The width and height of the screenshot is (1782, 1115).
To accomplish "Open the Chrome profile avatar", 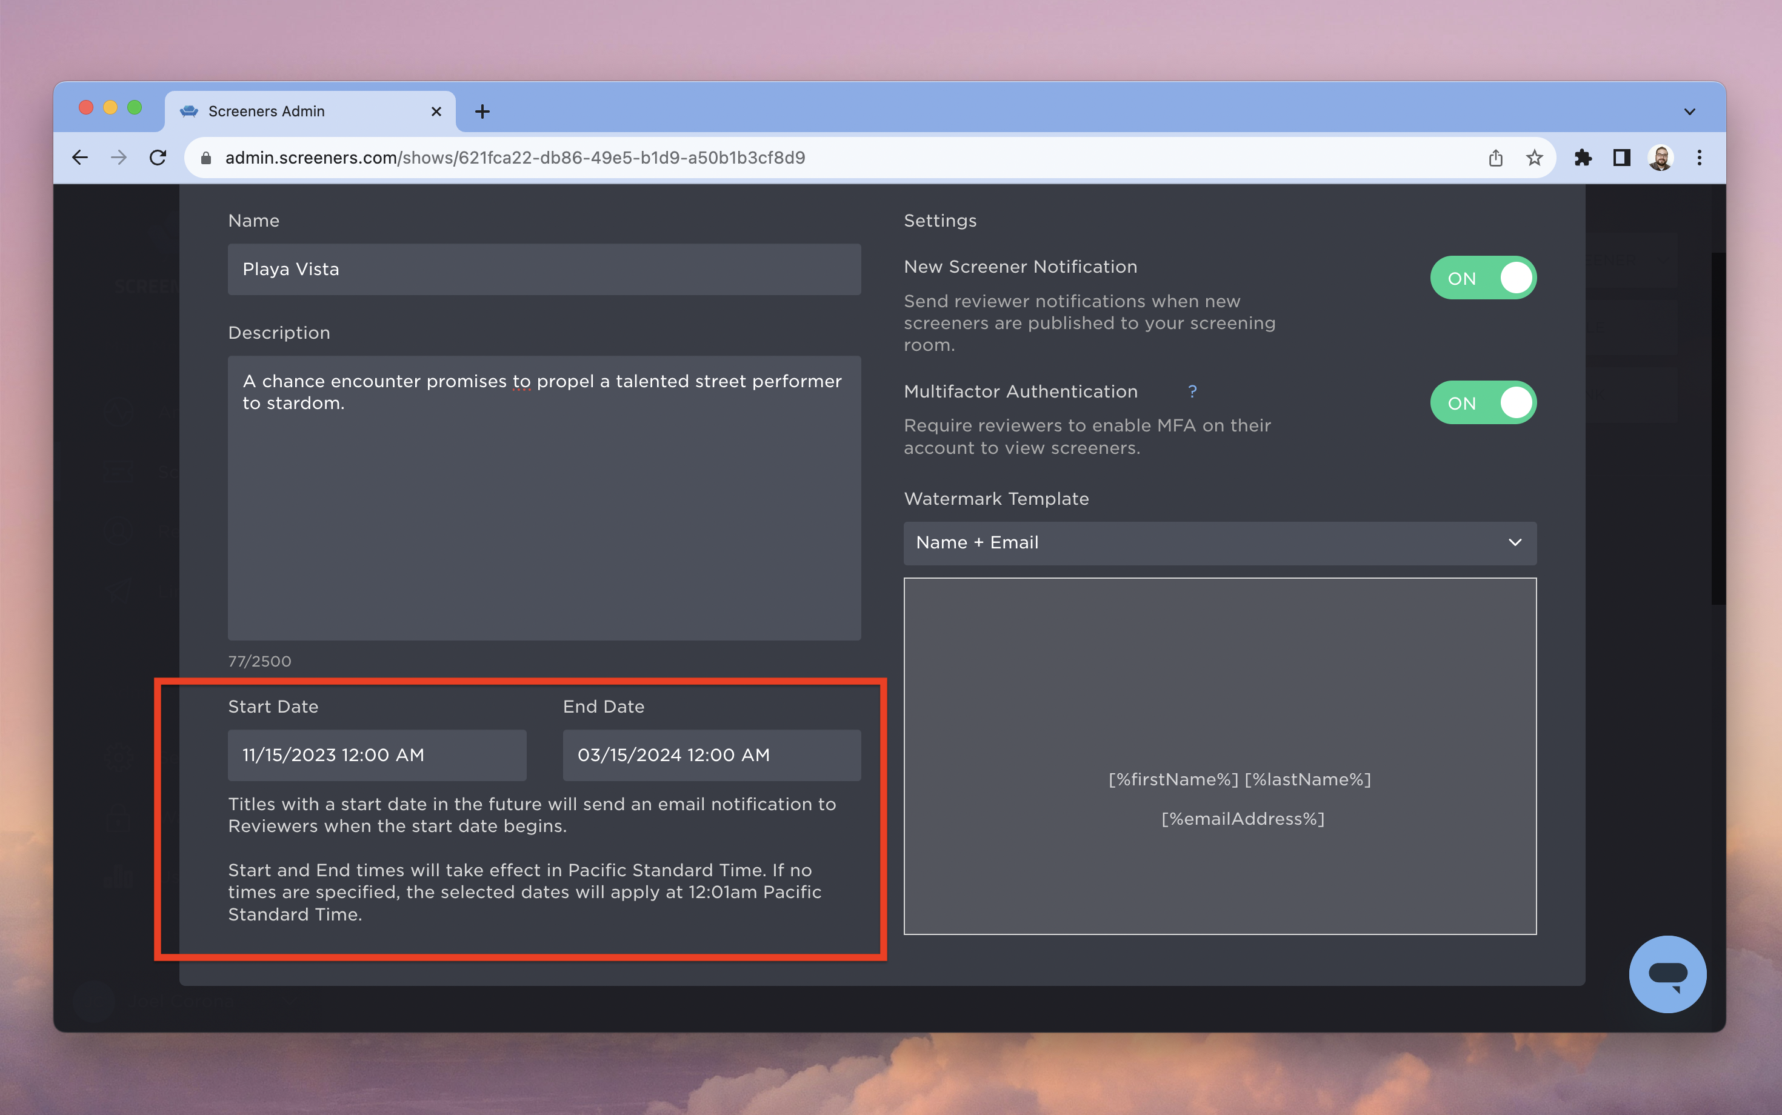I will tap(1660, 158).
